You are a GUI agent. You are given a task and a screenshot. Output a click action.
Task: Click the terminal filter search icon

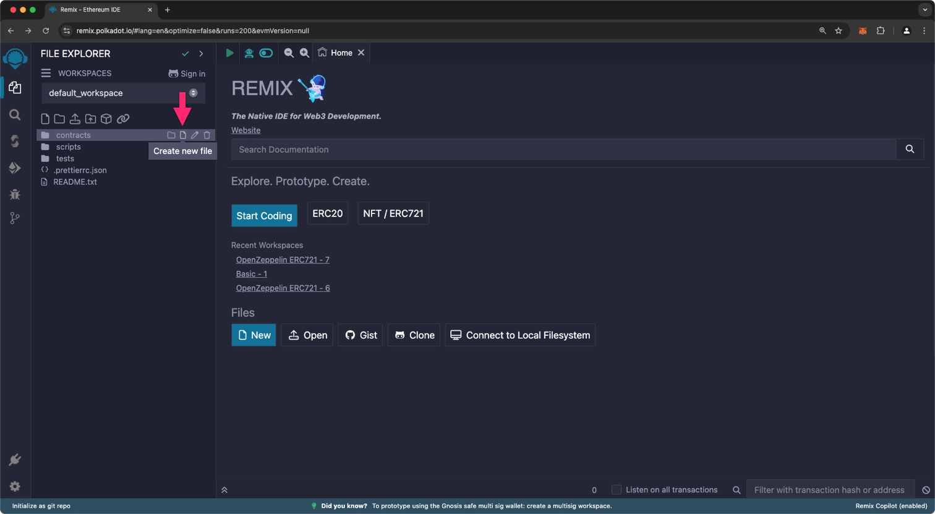[736, 490]
